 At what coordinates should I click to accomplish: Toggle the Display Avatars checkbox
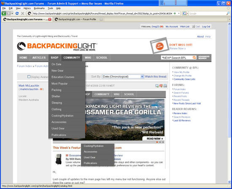[29, 77]
